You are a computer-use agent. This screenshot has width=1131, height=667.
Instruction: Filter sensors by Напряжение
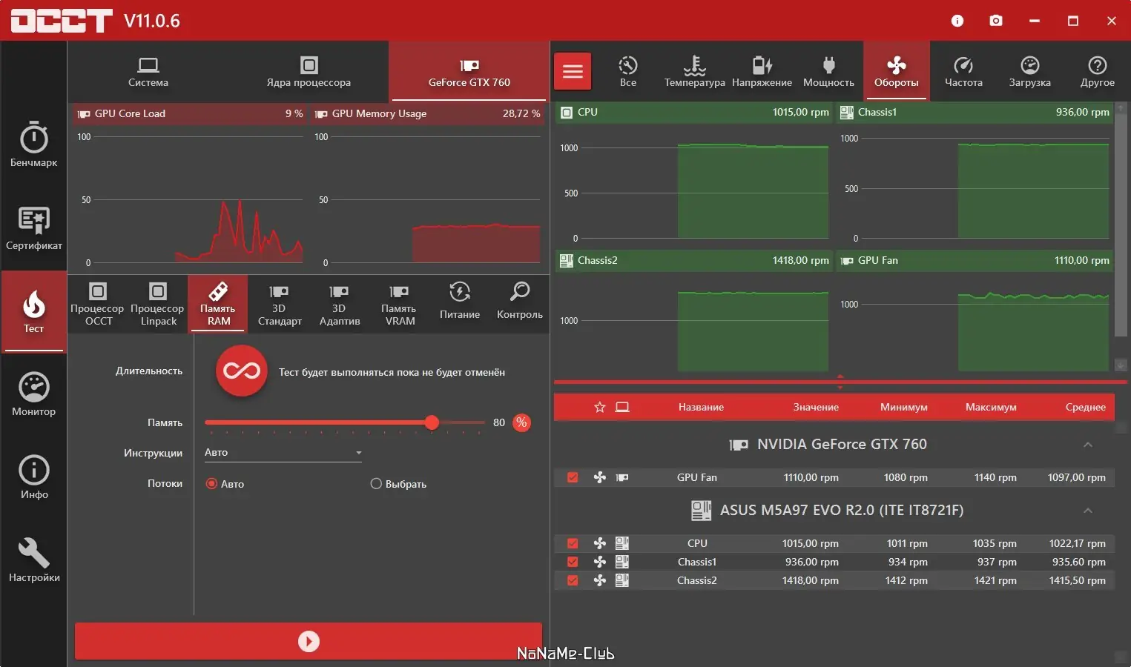(x=762, y=71)
